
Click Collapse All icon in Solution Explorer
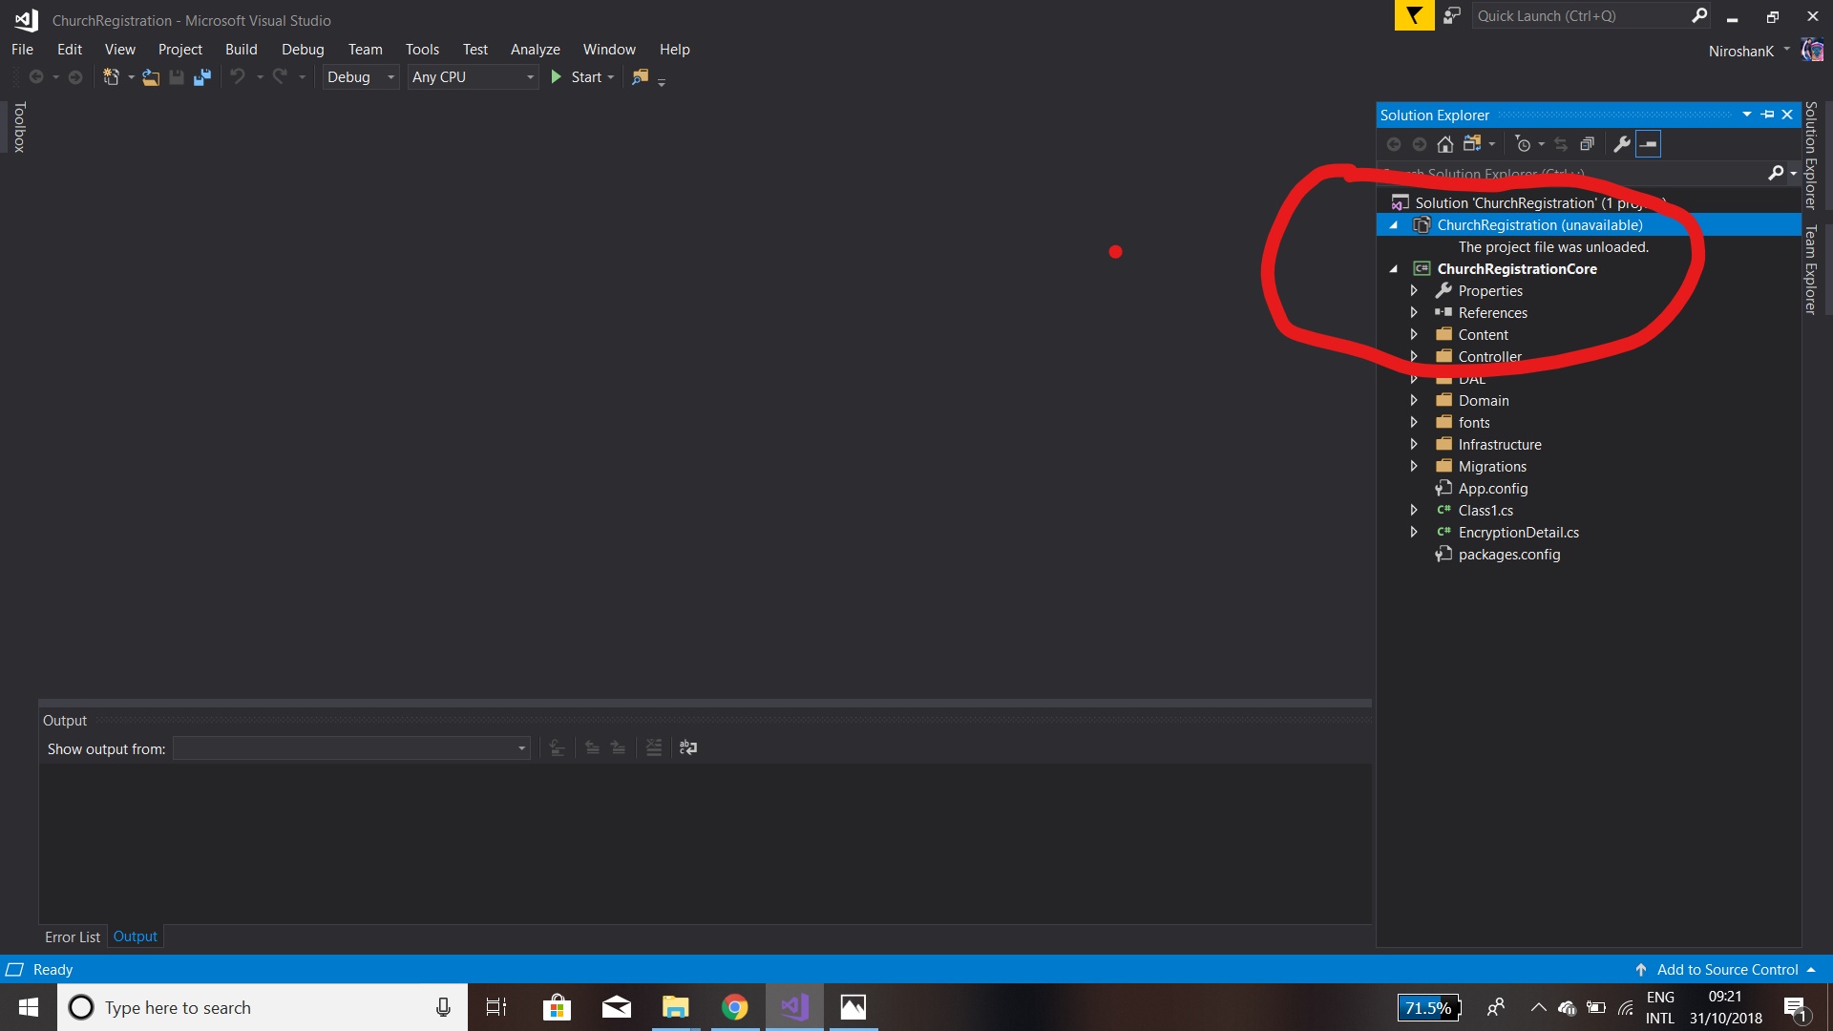pos(1587,144)
